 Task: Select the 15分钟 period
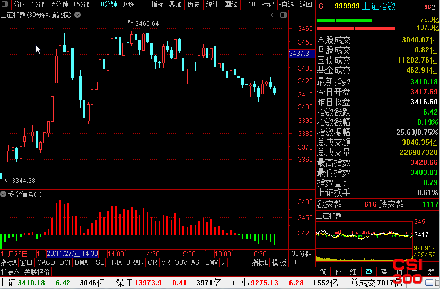point(83,4)
